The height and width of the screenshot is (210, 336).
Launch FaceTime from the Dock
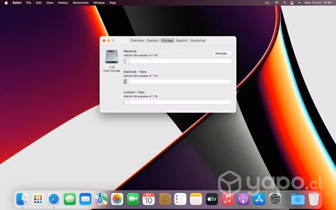tap(133, 199)
